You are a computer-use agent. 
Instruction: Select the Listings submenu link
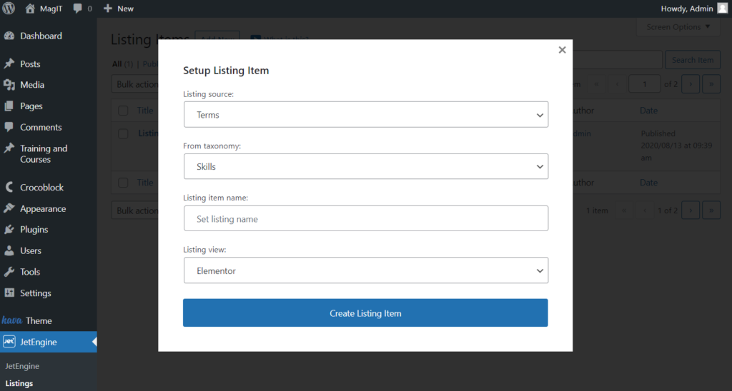pos(19,383)
